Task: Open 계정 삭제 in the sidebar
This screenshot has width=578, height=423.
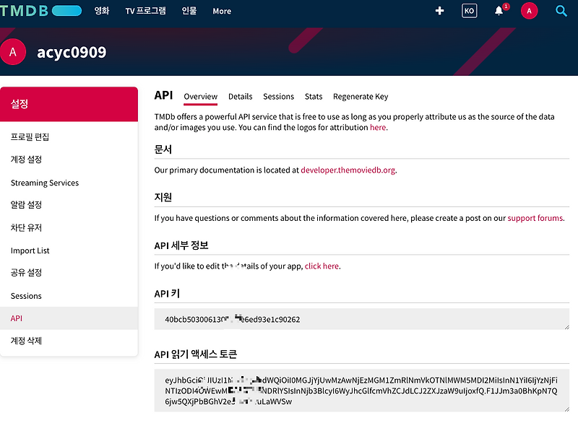Action: tap(26, 341)
